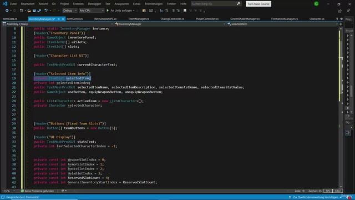The image size is (355, 200).
Task: Open the Datei menu
Action: pyautogui.click(x=13, y=4)
